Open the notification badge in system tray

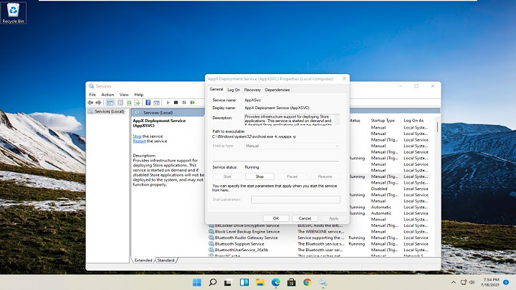point(506,282)
